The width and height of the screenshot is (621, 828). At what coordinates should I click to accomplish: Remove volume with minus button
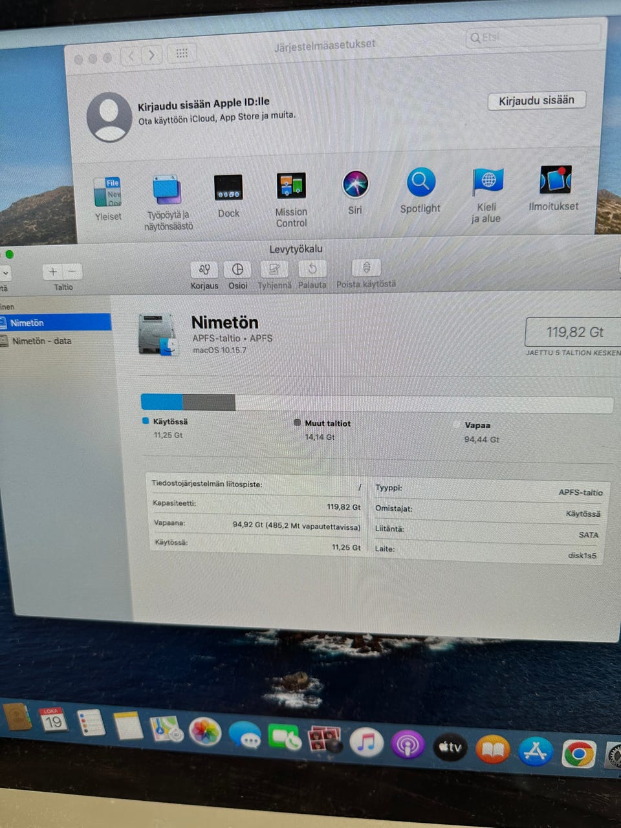click(x=72, y=272)
